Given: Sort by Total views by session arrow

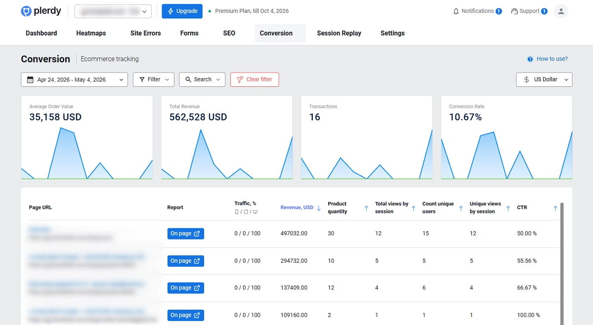Looking at the screenshot, I should coord(414,208).
